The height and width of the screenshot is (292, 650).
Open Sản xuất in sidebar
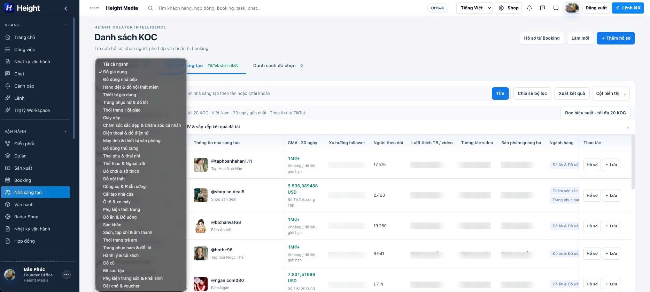pyautogui.click(x=36, y=168)
